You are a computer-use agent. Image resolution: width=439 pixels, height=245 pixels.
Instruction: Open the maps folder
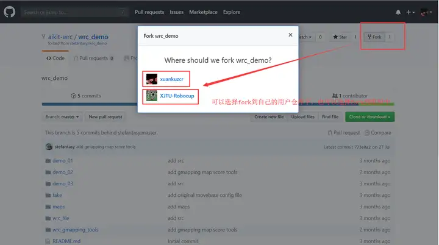point(59,207)
